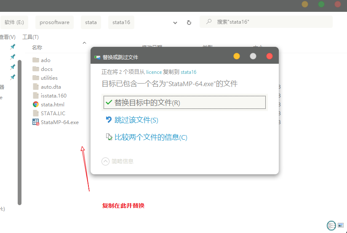
Task: Click the Stata 16 icon of StataMP-64.exe
Action: point(36,122)
